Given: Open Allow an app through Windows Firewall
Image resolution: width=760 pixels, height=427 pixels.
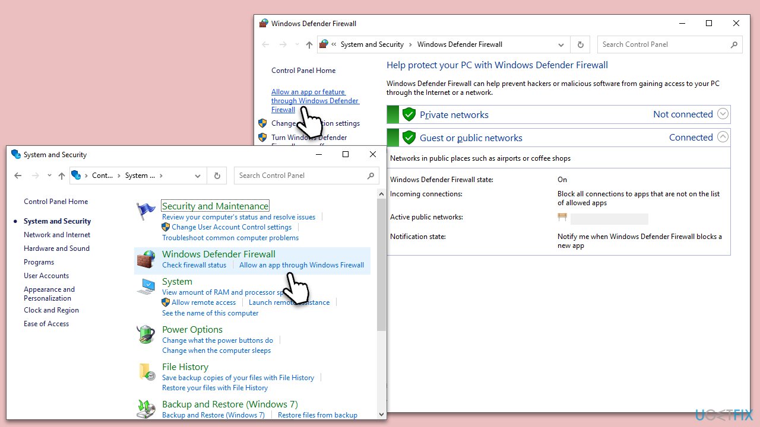Looking at the screenshot, I should click(302, 265).
